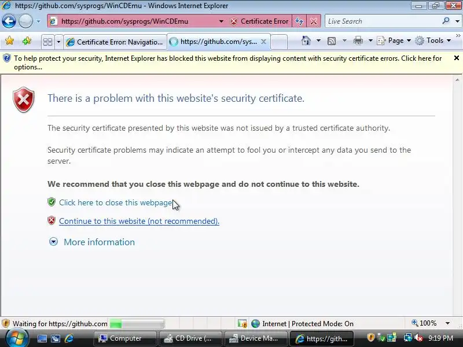Open the tab list dropdown arrow
463x347 pixels.
58,42
